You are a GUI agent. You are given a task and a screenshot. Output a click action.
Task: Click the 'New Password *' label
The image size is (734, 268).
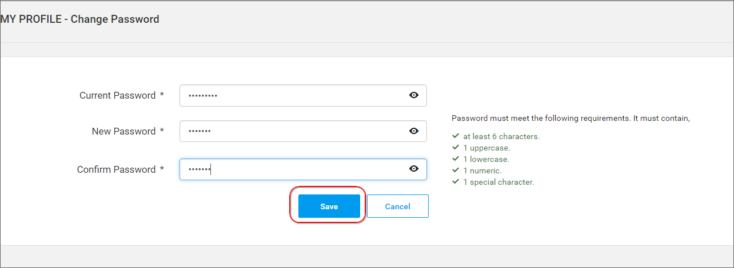point(128,131)
